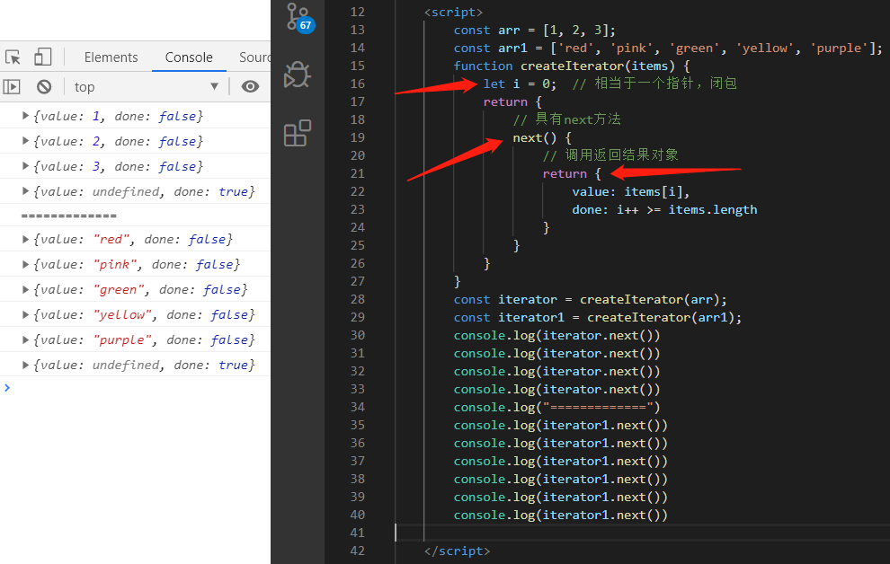Click console.log(iterator1.next()) on line 40

(x=561, y=515)
